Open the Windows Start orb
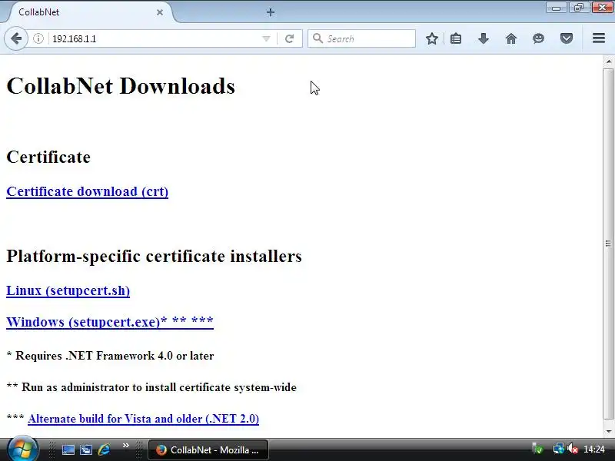 (22, 449)
